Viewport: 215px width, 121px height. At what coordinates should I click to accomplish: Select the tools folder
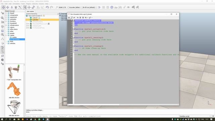(11, 41)
